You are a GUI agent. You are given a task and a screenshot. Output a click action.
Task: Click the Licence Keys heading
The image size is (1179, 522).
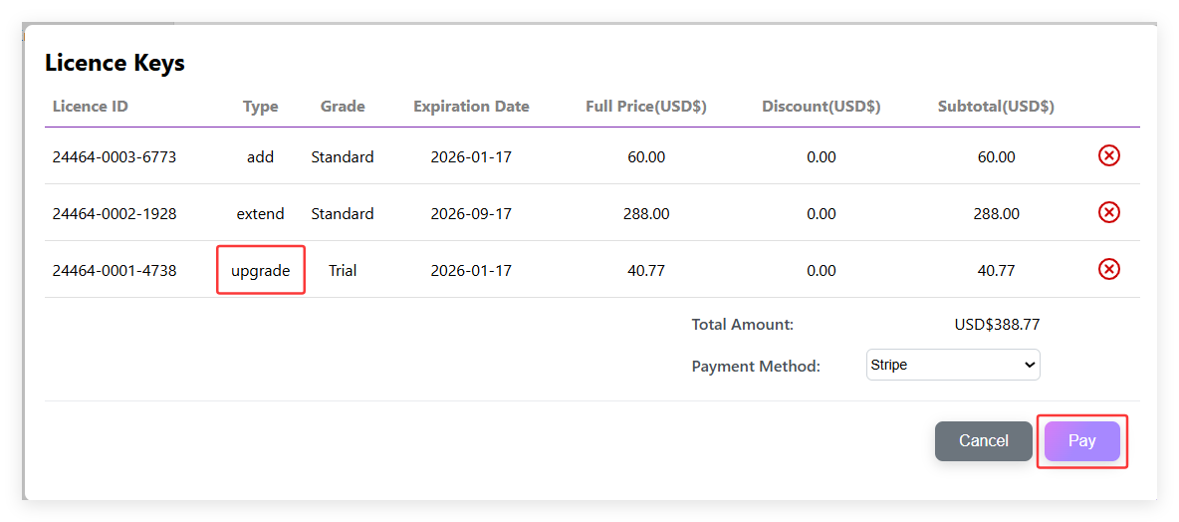[115, 63]
